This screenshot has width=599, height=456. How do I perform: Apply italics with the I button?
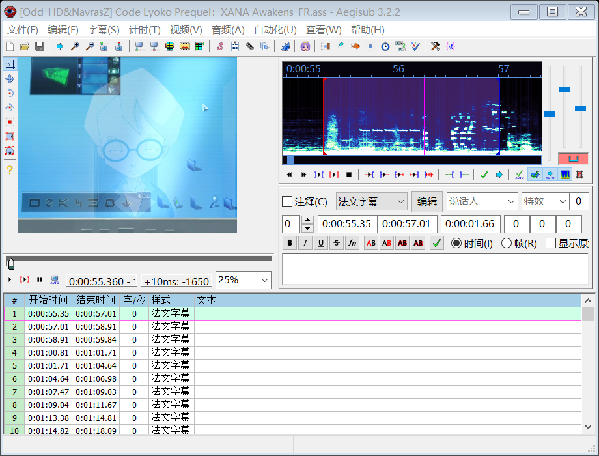point(305,243)
